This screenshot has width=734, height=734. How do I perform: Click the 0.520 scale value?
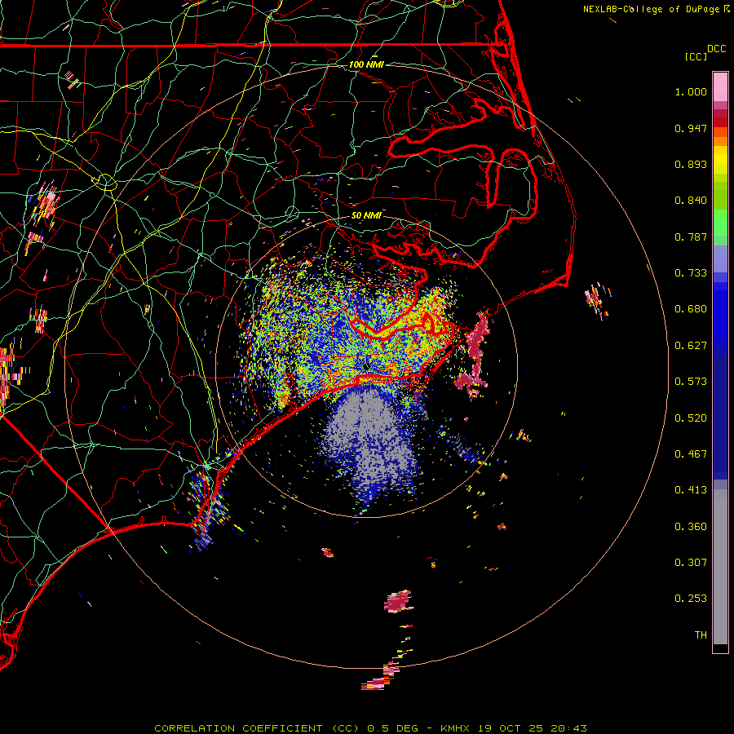(691, 418)
